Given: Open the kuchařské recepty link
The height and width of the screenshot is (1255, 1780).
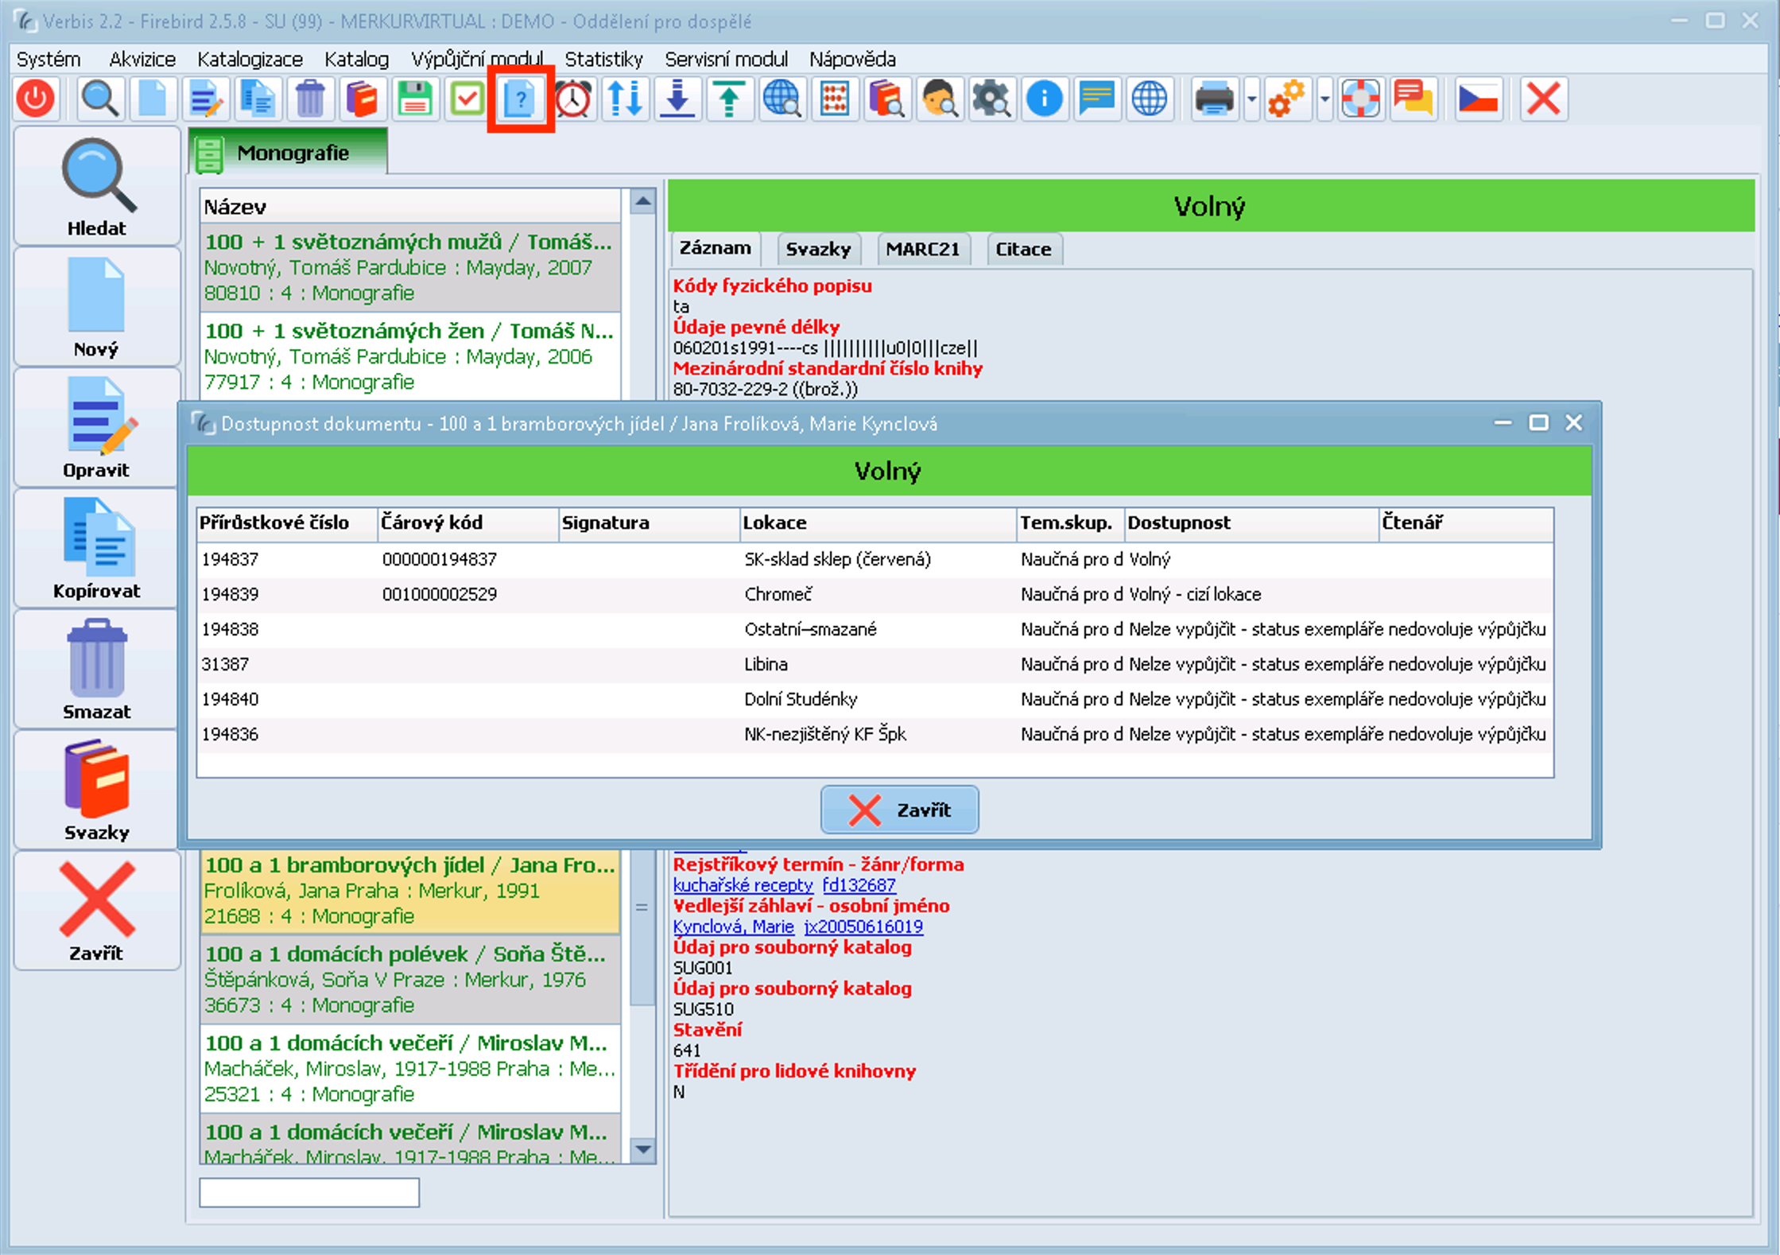Looking at the screenshot, I should point(743,885).
